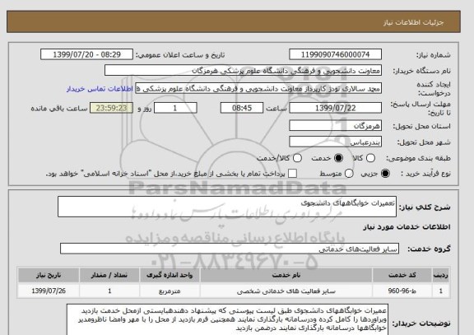Click the request creator field مجد سالاری
This screenshot has width=474, height=335.
pos(258,89)
